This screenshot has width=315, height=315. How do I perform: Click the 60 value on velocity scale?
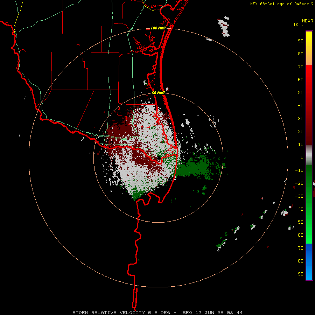301,79
